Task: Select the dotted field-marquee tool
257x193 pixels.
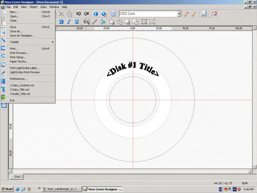Action: pyautogui.click(x=4, y=105)
